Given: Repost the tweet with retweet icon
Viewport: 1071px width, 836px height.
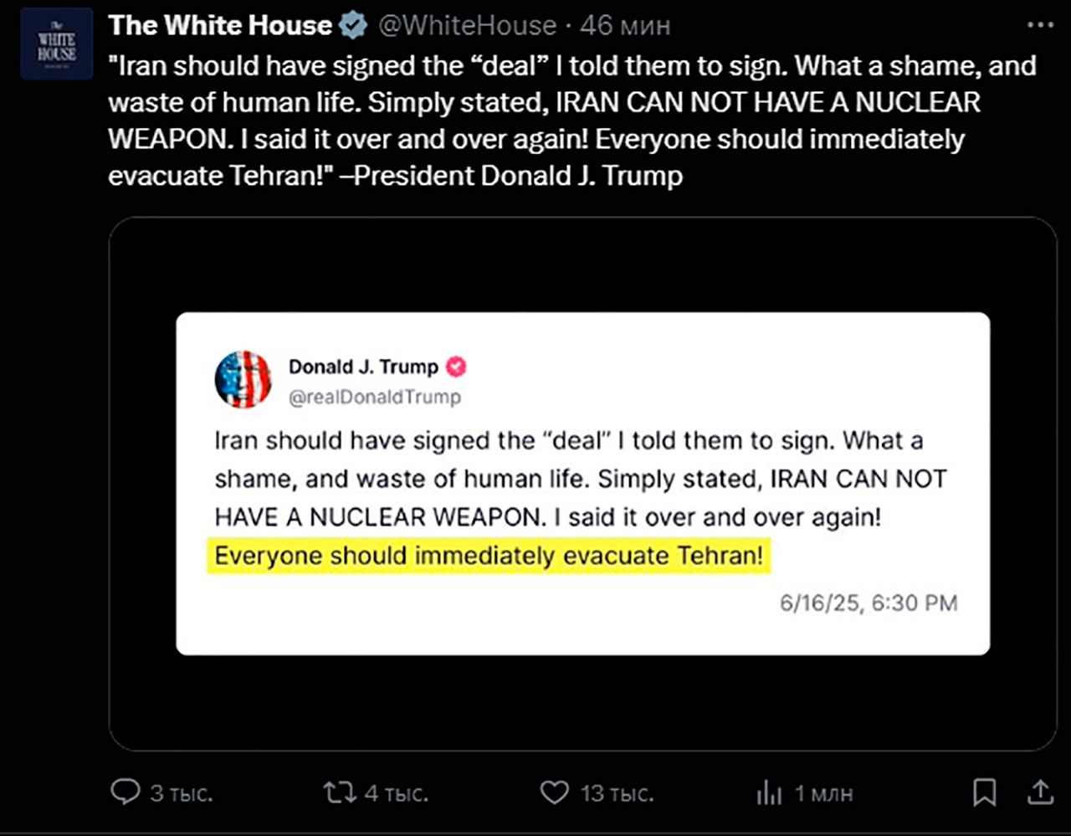Looking at the screenshot, I should [x=340, y=792].
